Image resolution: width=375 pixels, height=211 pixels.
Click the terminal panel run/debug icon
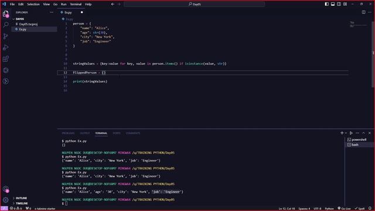click(x=351, y=133)
